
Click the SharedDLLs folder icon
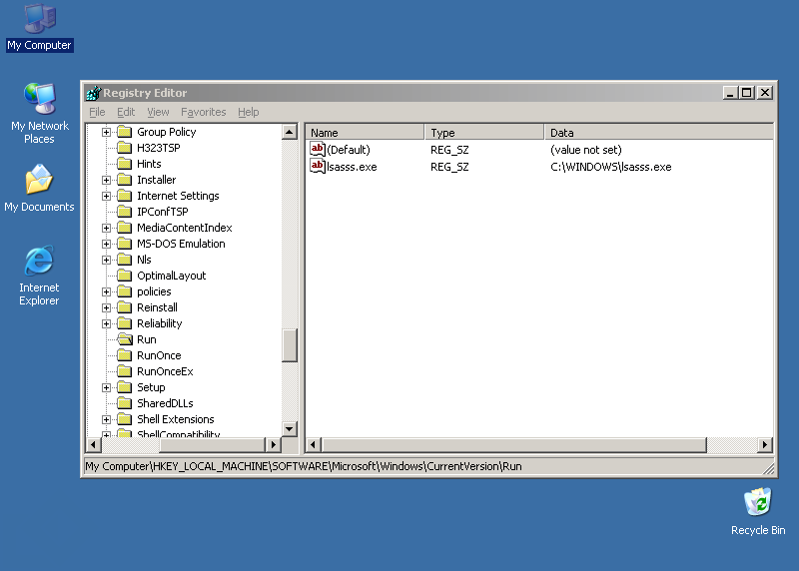pos(124,403)
